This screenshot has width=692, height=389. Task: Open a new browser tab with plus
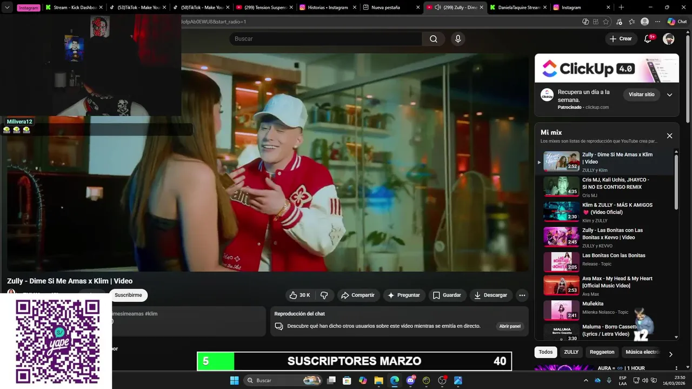pos(621,8)
